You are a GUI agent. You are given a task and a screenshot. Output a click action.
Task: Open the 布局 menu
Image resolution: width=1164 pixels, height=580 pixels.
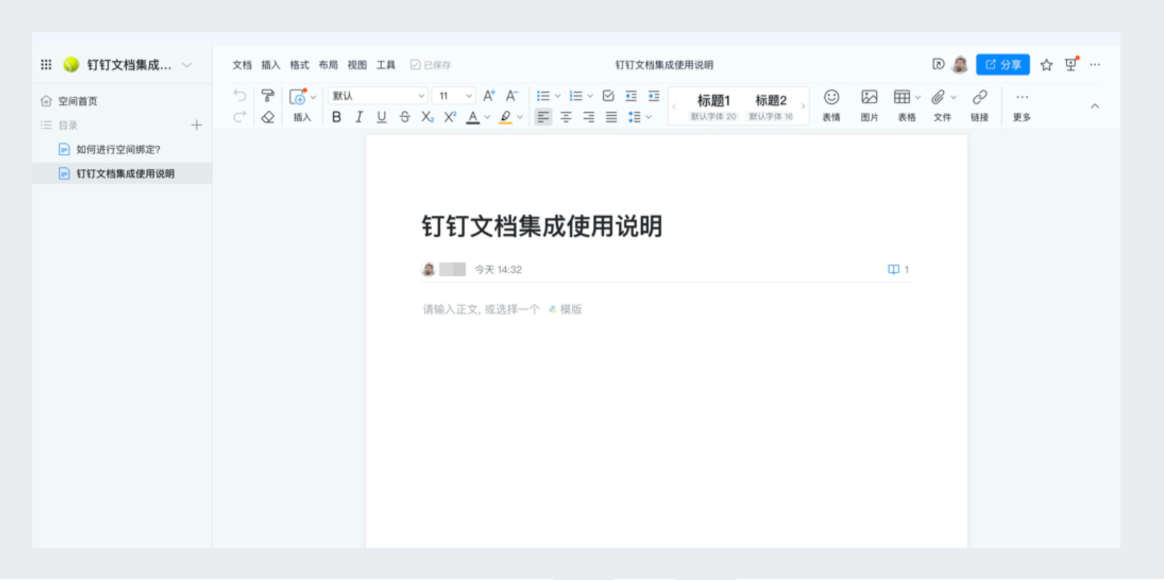click(329, 65)
